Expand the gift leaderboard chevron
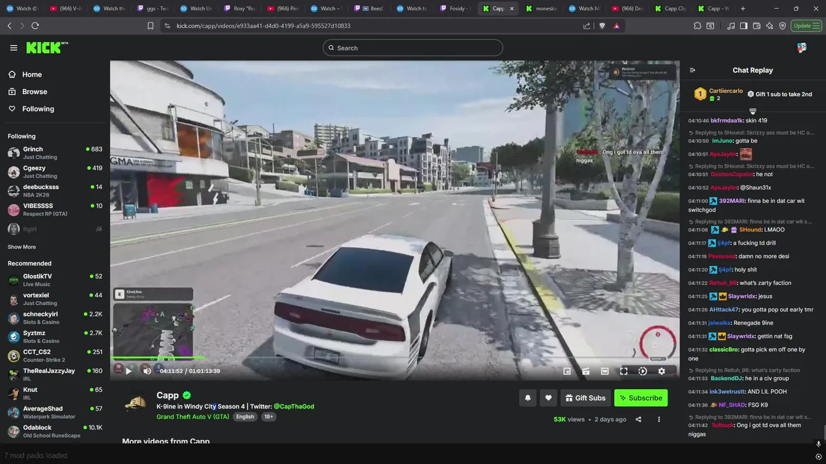826x464 pixels. [x=752, y=111]
